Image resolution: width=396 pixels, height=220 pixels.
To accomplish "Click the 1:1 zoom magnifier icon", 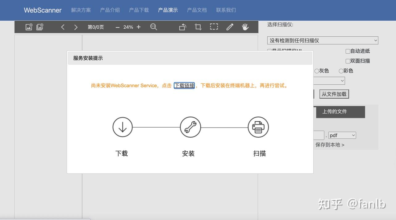I will (x=153, y=27).
